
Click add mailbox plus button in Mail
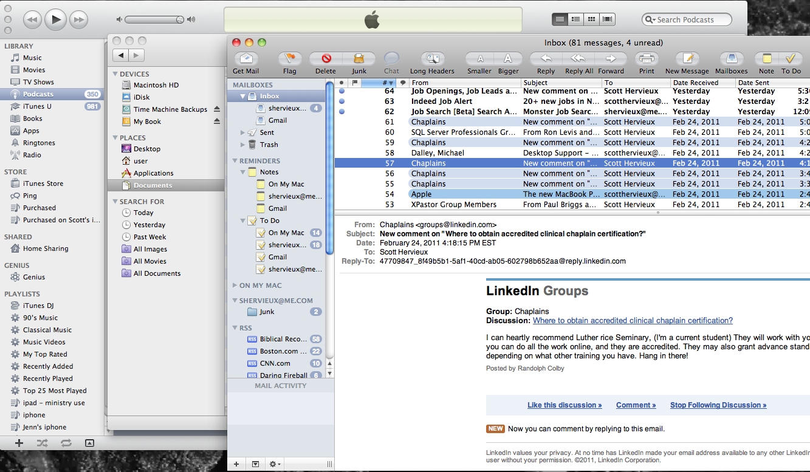[236, 464]
